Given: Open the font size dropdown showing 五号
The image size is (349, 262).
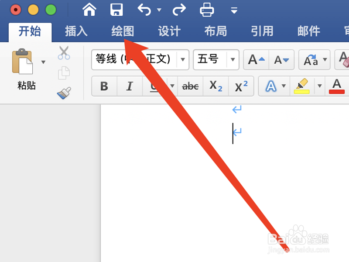Looking at the screenshot, I should (233, 60).
